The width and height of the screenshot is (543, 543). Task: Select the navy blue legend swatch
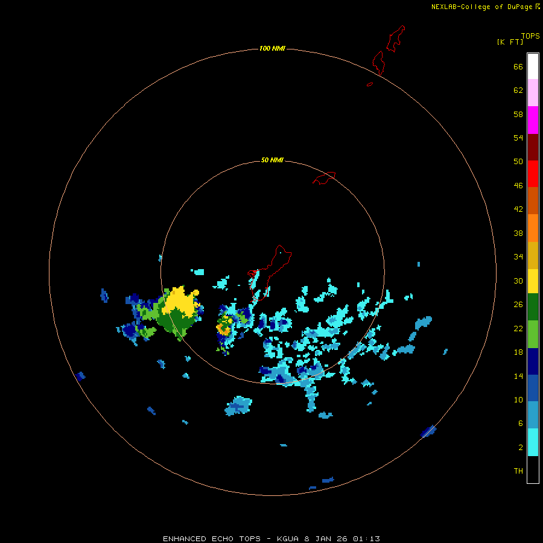(x=533, y=361)
